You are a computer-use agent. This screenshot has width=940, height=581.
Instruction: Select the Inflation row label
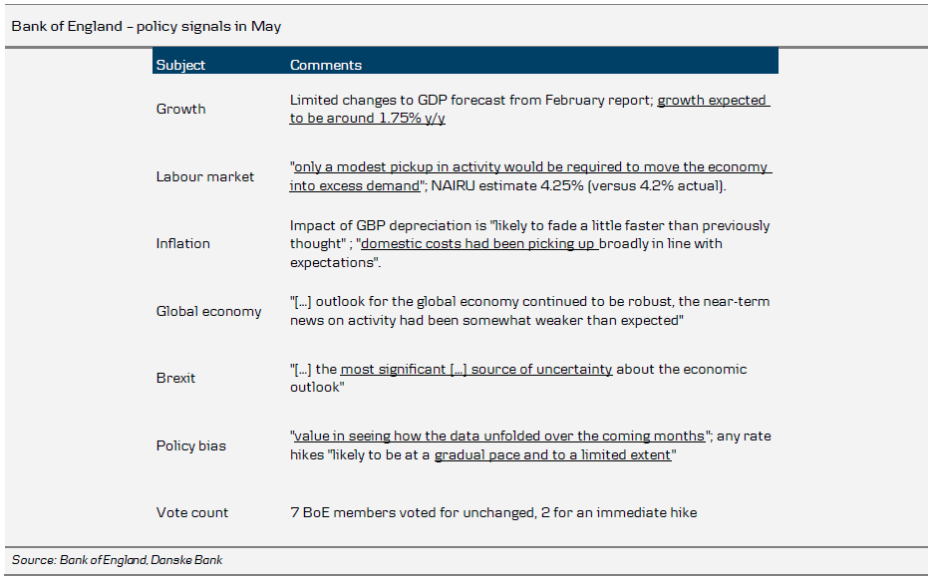point(182,243)
